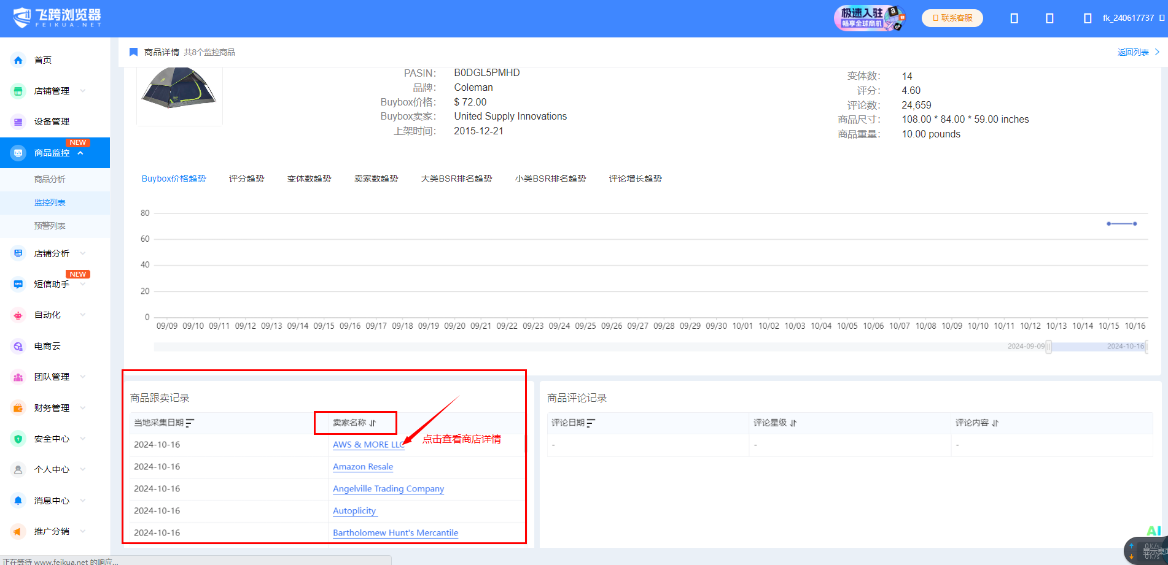The width and height of the screenshot is (1168, 565).
Task: Click the first chart data point
Action: (1108, 224)
